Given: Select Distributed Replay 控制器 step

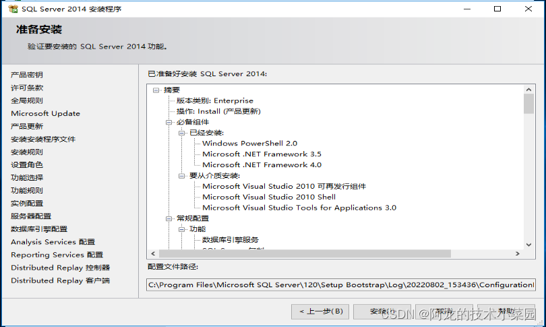Looking at the screenshot, I should (61, 268).
